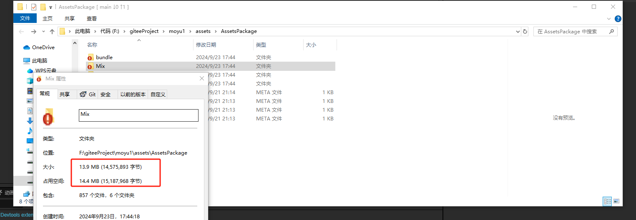The height and width of the screenshot is (220, 636).
Task: Click location path F:\giteeProject\moyu1\assets\AssetsPackage
Action: 133,153
